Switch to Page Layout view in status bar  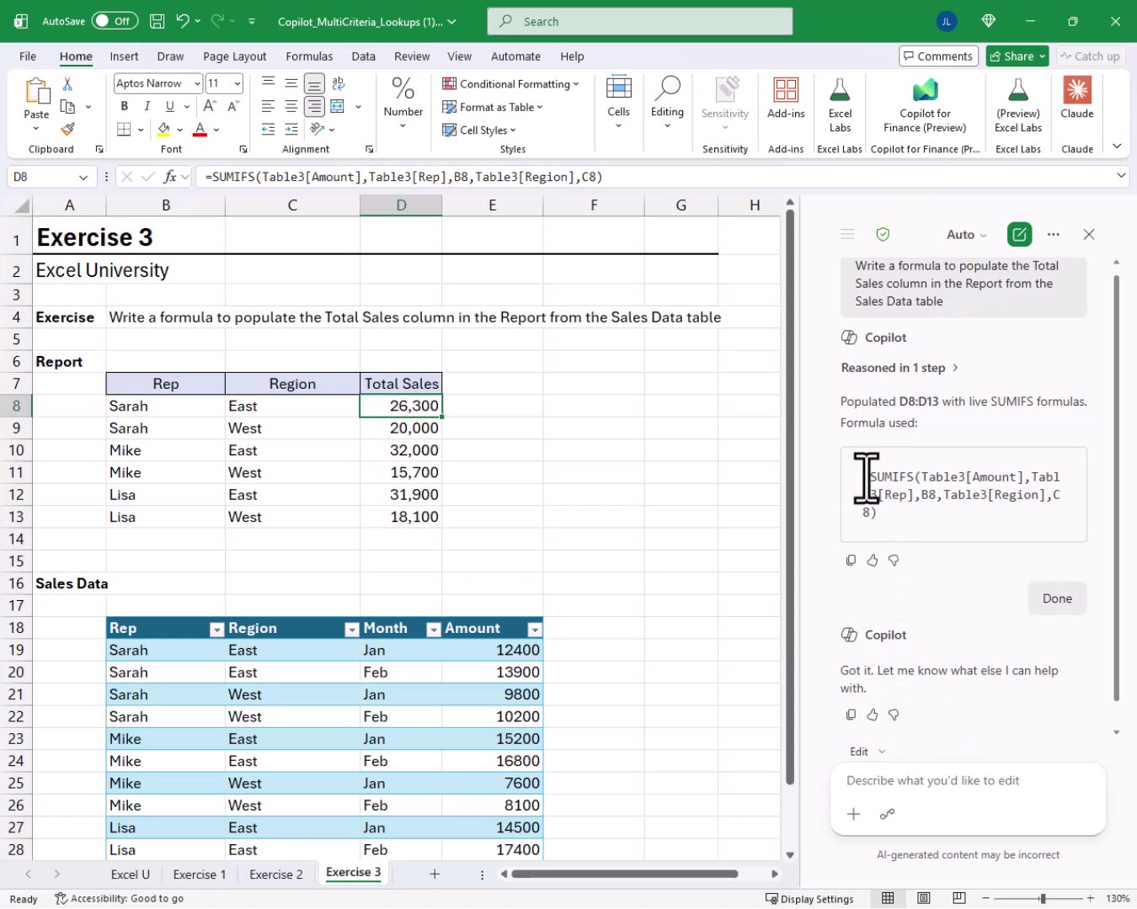pos(924,898)
